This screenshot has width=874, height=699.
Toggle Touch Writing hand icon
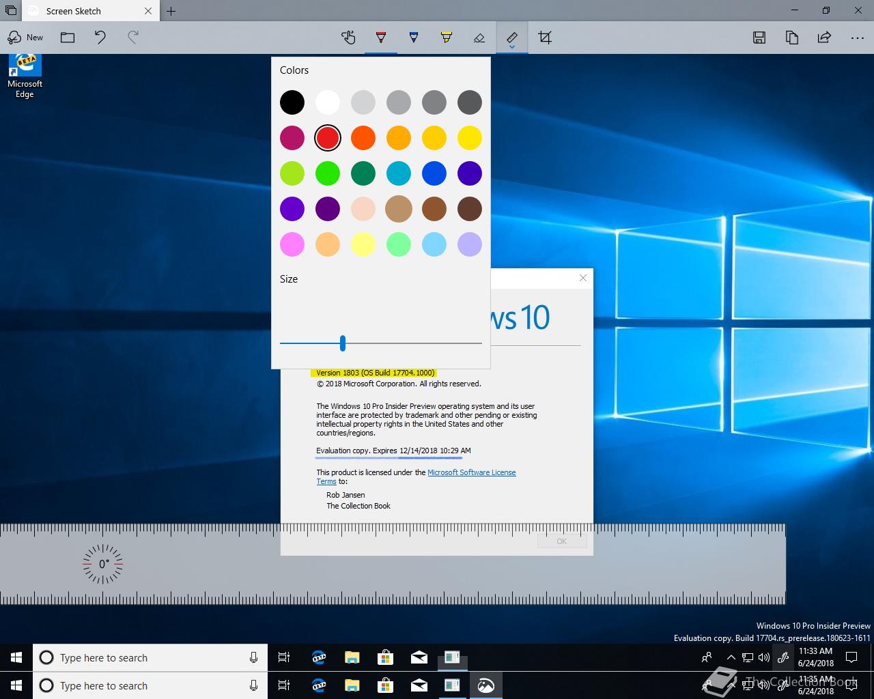click(x=348, y=38)
